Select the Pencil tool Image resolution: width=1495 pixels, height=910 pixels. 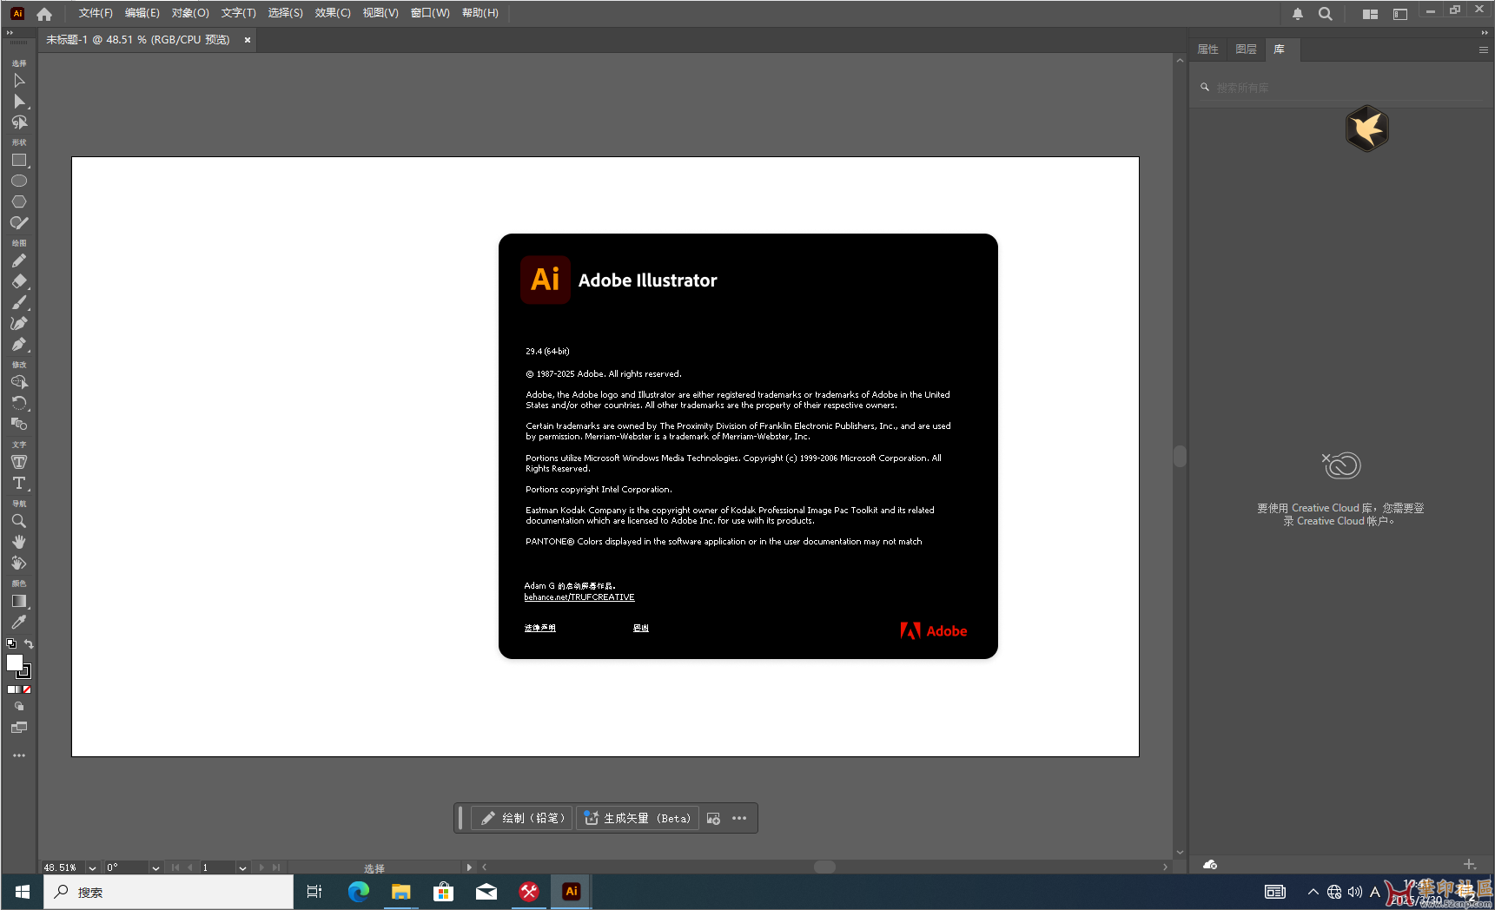tap(19, 260)
